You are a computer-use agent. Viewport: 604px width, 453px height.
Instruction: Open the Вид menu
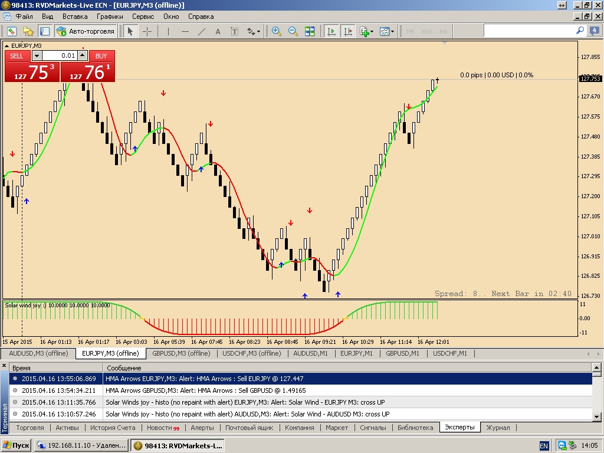[47, 17]
